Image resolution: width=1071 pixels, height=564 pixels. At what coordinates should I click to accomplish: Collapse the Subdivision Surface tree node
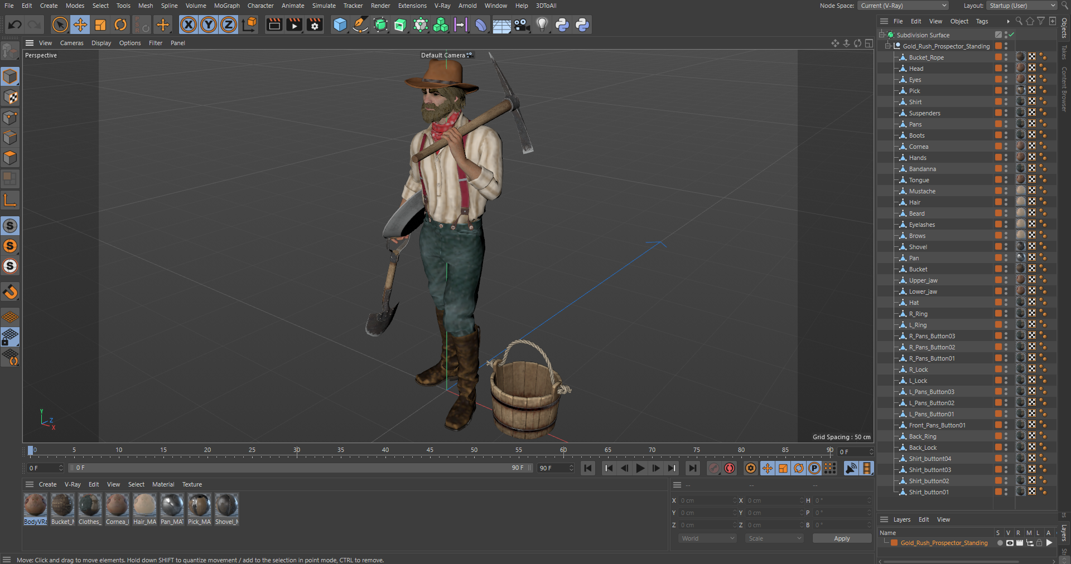coord(882,35)
